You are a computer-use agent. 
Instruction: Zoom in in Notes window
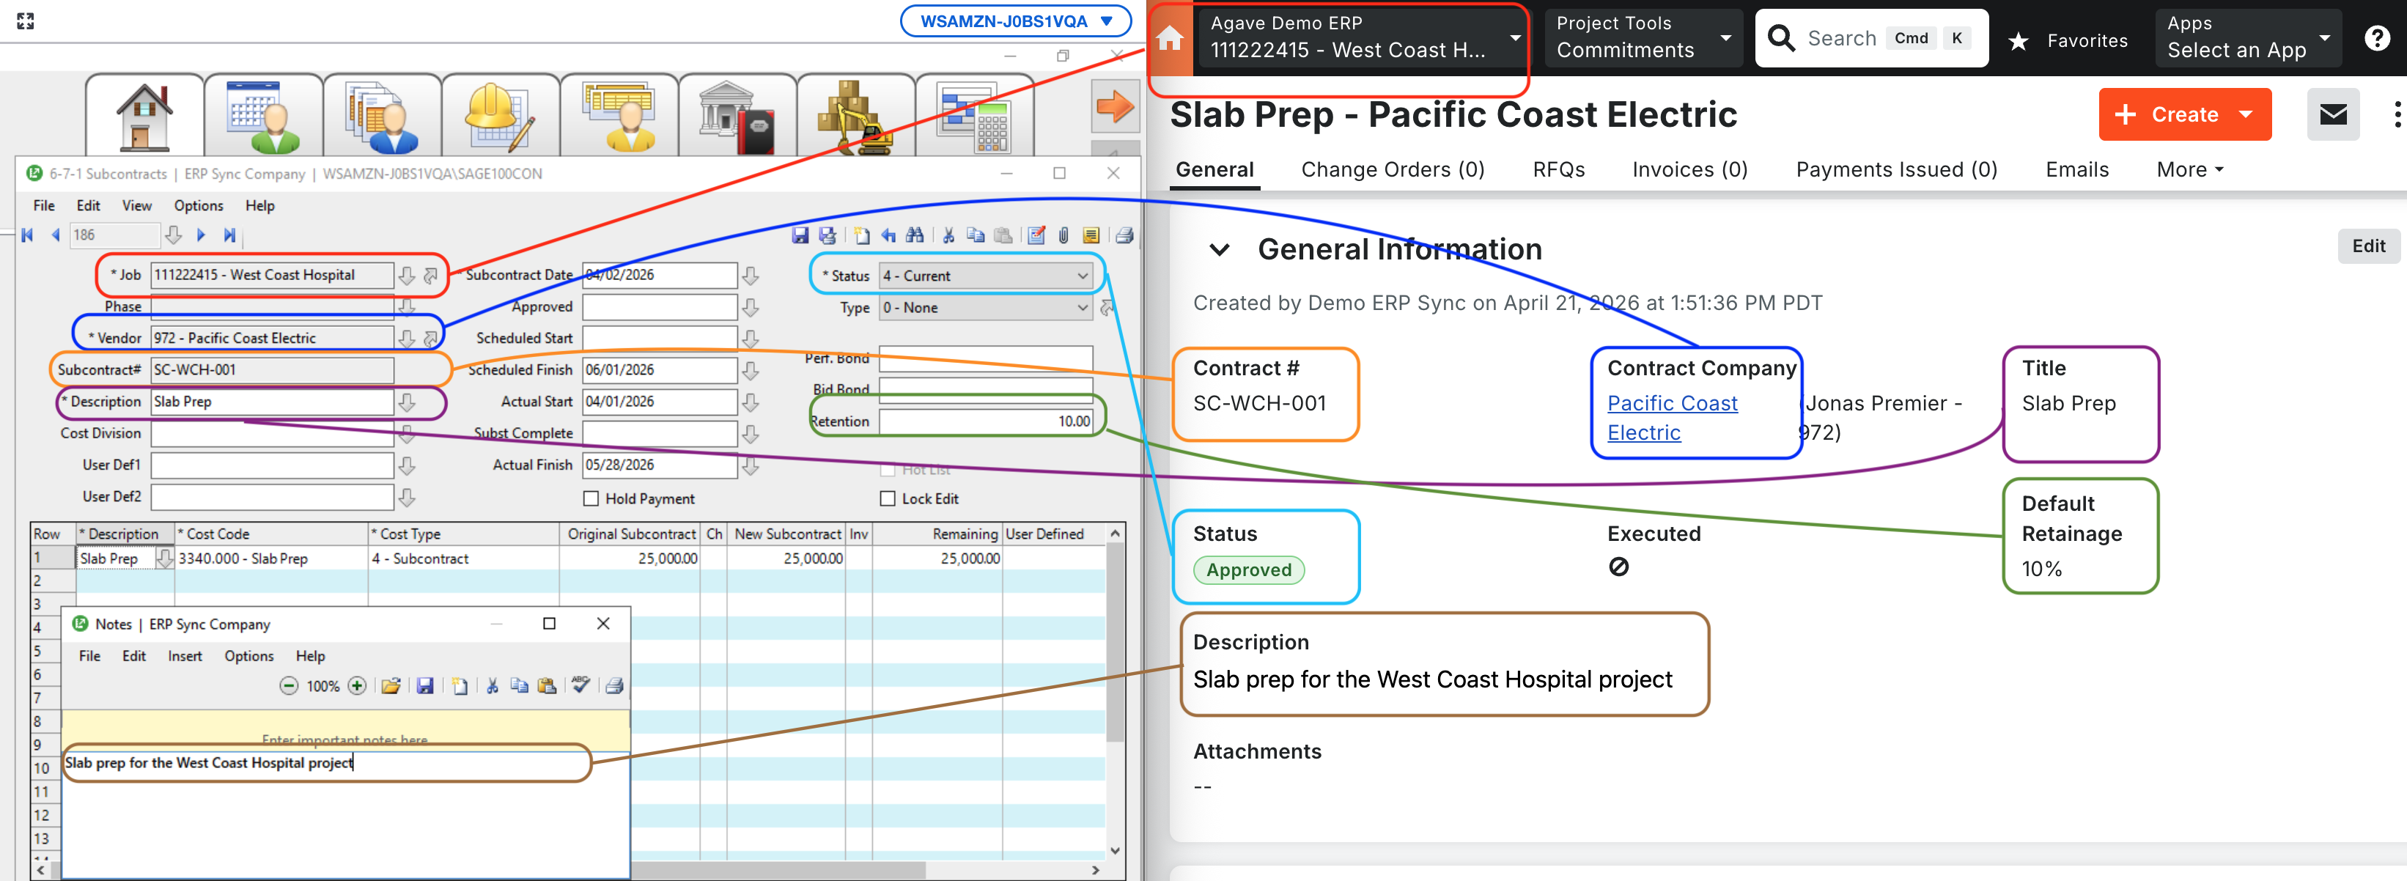pyautogui.click(x=357, y=686)
